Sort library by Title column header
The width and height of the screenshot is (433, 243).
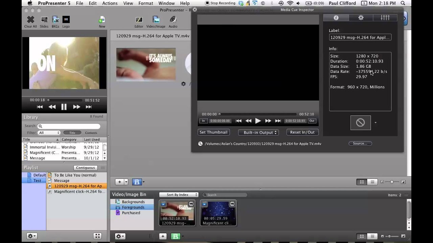(41, 139)
